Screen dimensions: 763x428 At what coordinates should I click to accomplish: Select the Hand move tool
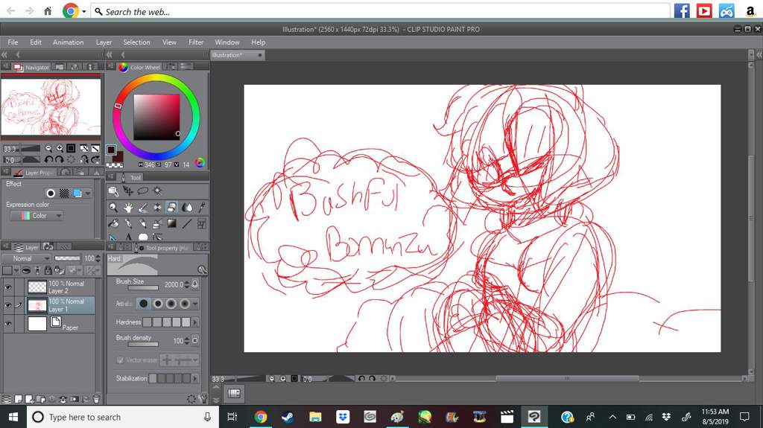click(128, 208)
